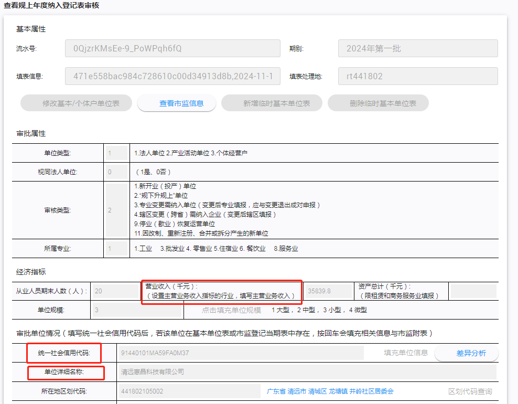This screenshot has width=518, height=404.
Task: Click the 统一社会信用代码 input field
Action: (241, 353)
